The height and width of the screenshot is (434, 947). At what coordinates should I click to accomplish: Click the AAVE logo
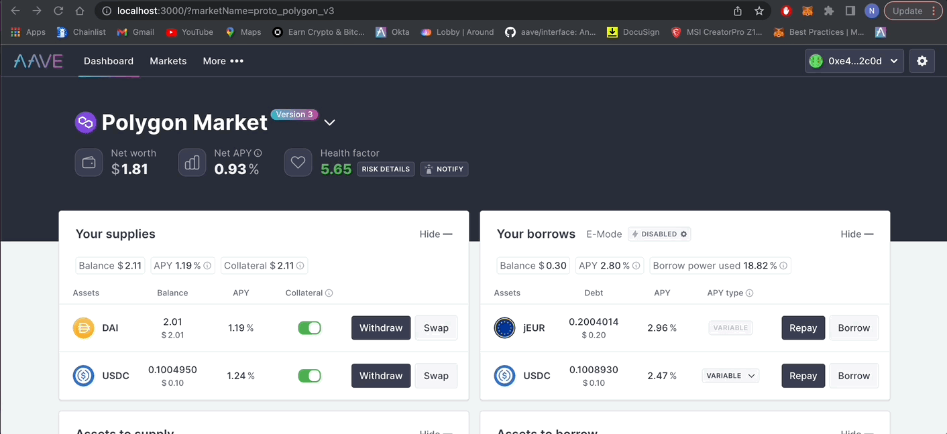click(38, 61)
